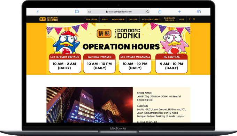Click the blue penguin mascot Donpen
Viewport: 237px width, 136px height.
point(66,42)
